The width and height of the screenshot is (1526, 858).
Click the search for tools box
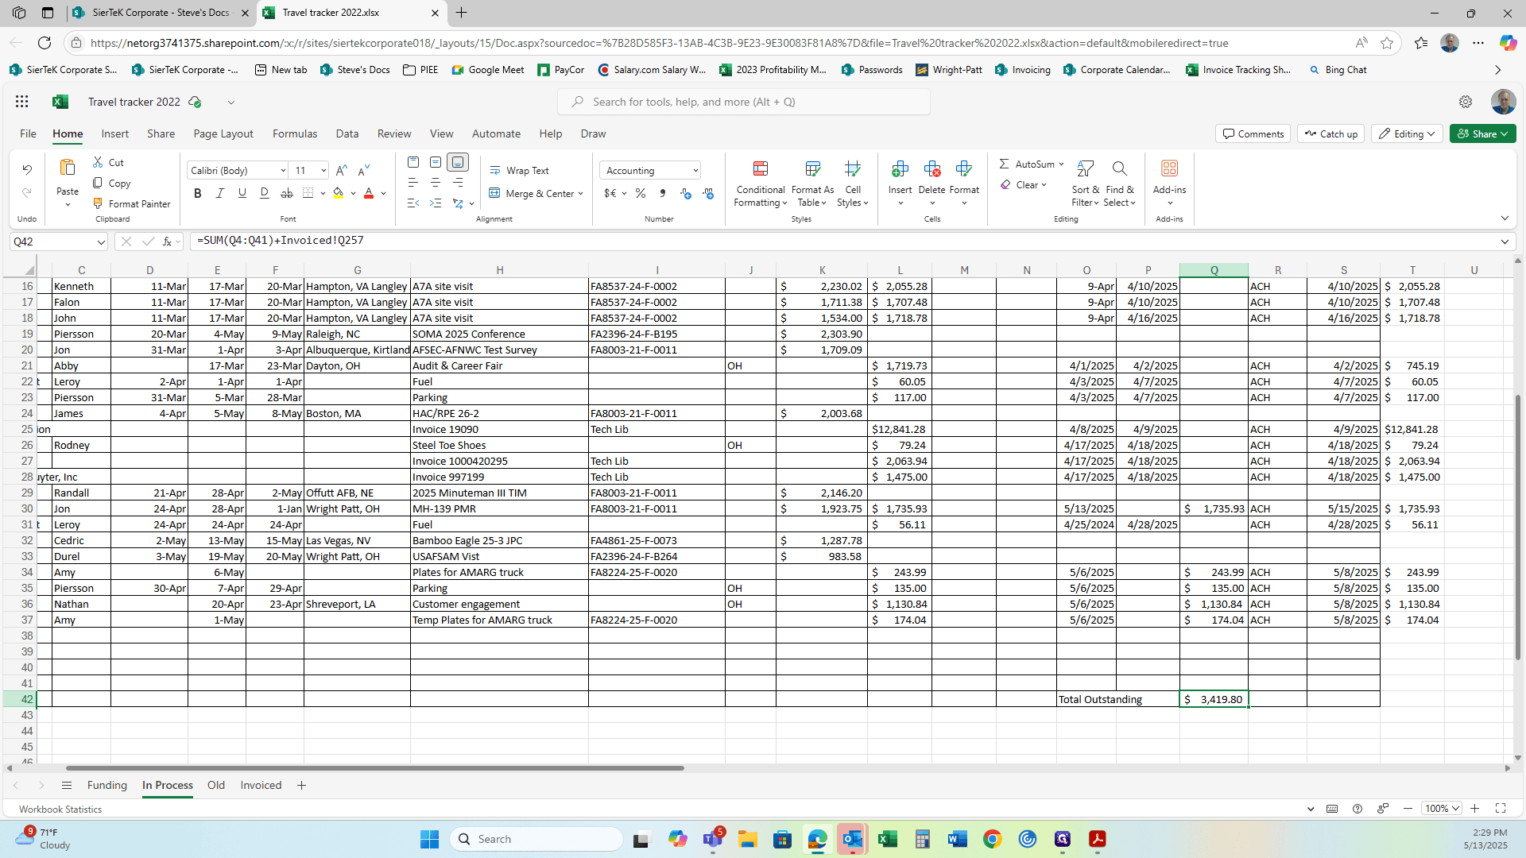pos(744,102)
